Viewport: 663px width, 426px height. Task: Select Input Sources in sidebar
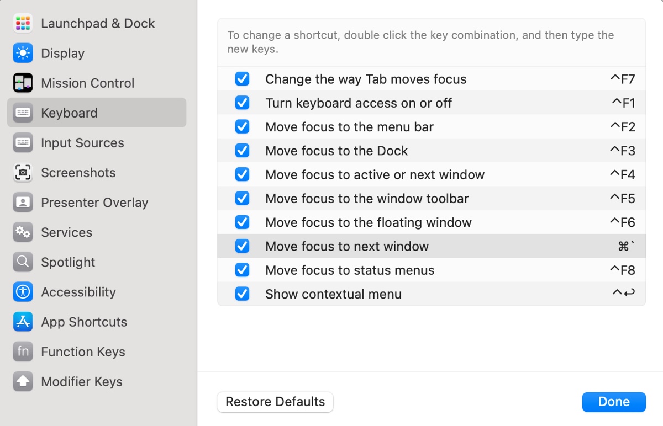tap(82, 143)
